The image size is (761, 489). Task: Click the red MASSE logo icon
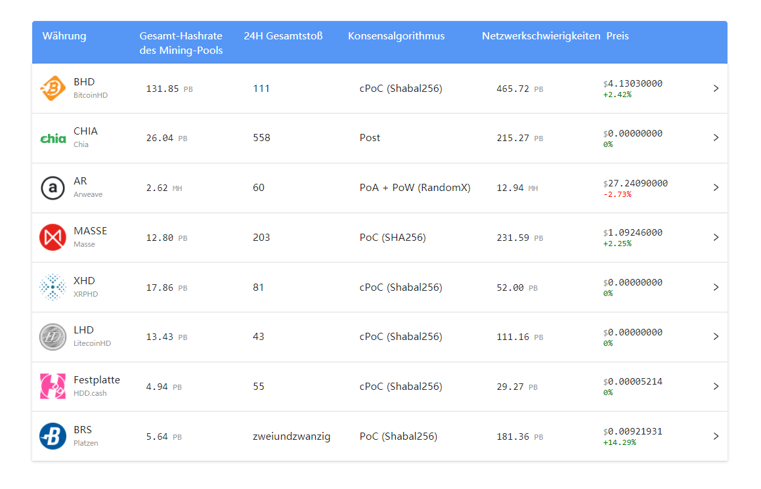pos(53,237)
